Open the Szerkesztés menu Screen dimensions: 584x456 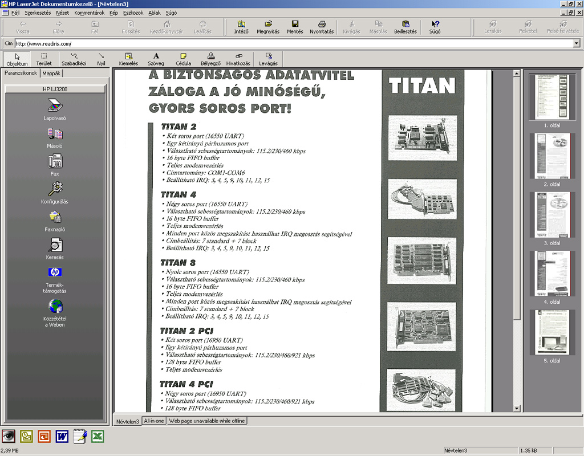point(38,13)
